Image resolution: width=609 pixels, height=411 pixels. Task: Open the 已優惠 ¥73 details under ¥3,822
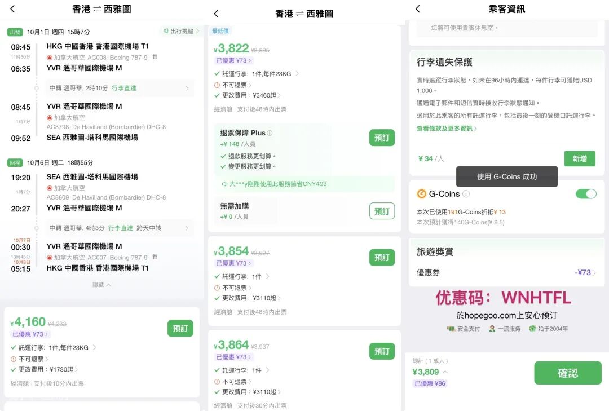(x=234, y=60)
